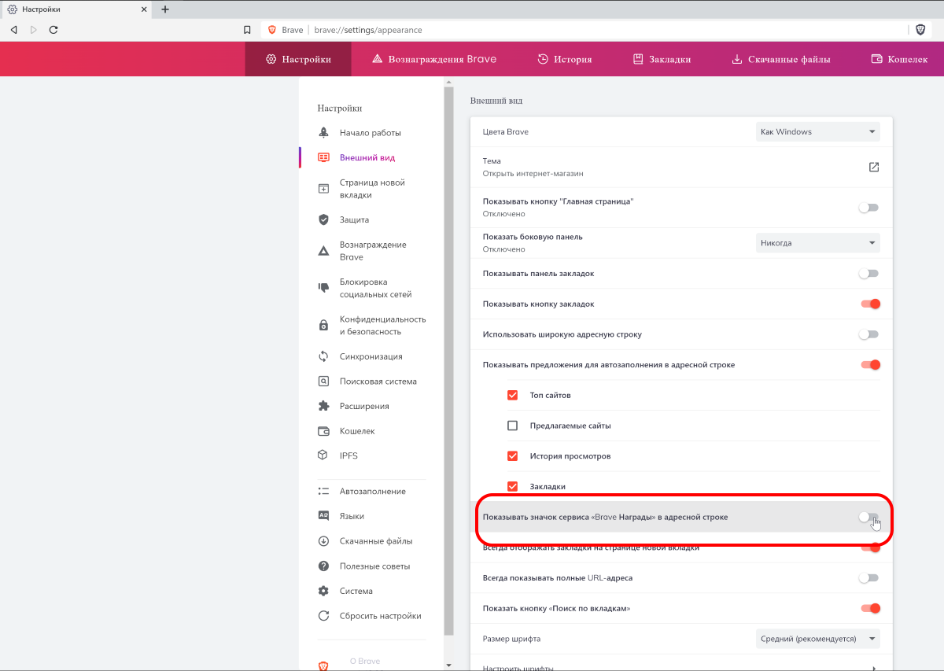This screenshot has width=944, height=671.
Task: Click the Расширения puzzle icon
Action: [323, 406]
